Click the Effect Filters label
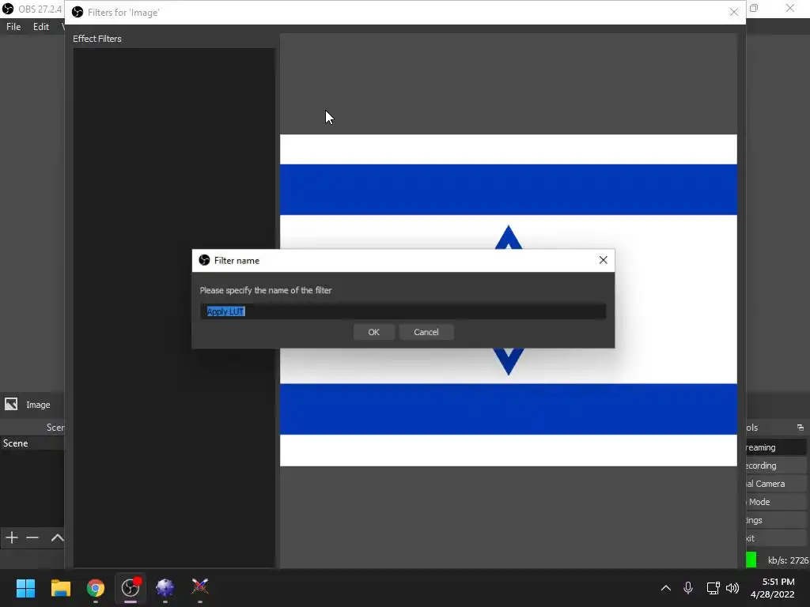Screen dimensions: 810x607 tap(97, 39)
